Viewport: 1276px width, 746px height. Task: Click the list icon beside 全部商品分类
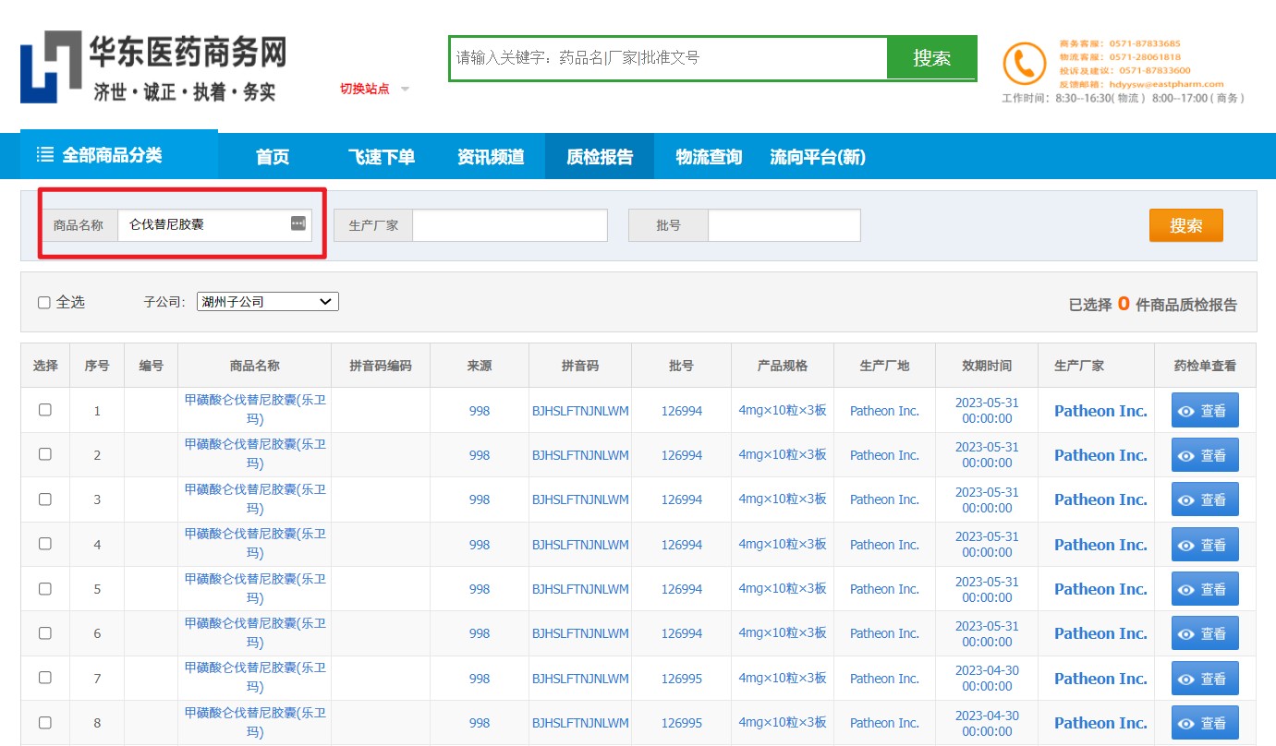pyautogui.click(x=45, y=154)
